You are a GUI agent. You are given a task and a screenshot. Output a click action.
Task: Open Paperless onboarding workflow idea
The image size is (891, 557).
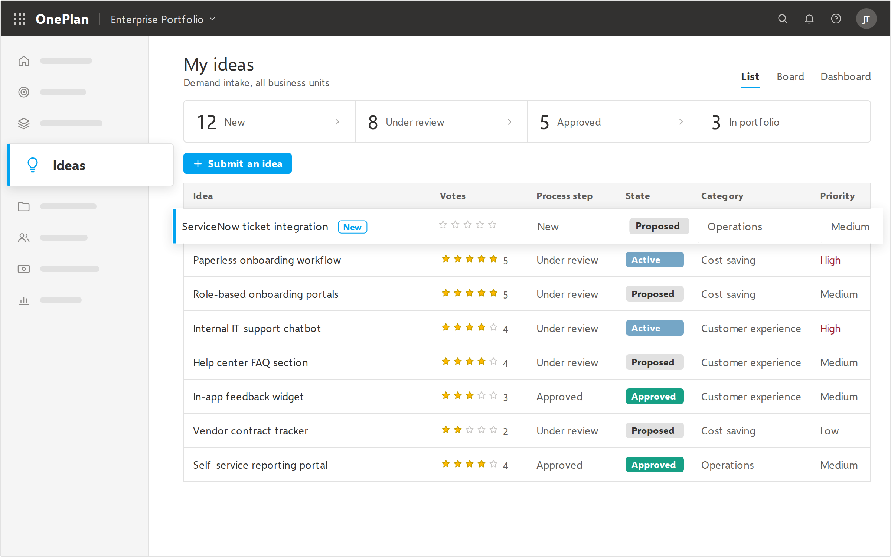coord(267,260)
